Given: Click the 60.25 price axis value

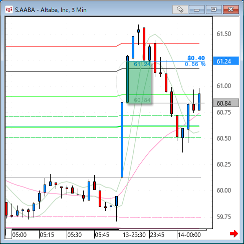Looking at the screenshot, I should 224,164.
